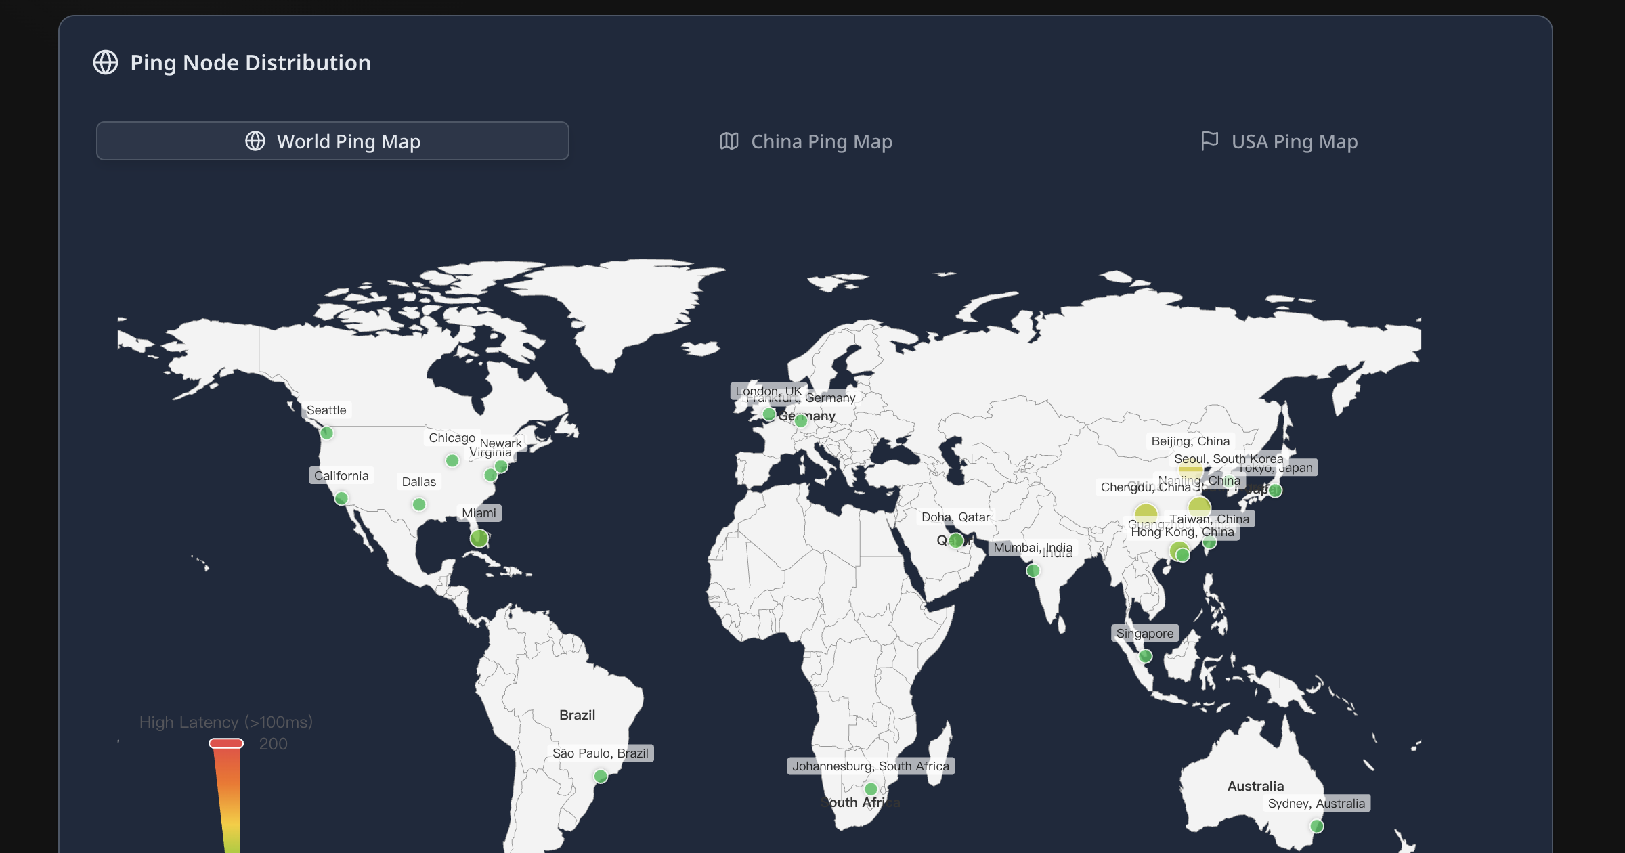This screenshot has height=853, width=1625.
Task: Click the São Paulo, Brazil node
Action: click(x=600, y=776)
